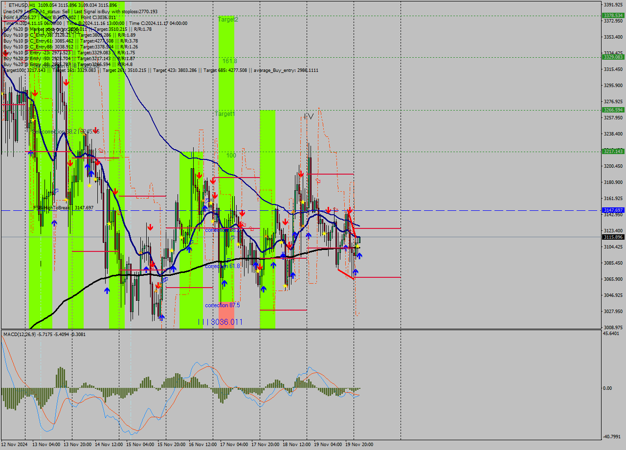
Task: Click the green 3266.594 price tag
Action: [613, 110]
